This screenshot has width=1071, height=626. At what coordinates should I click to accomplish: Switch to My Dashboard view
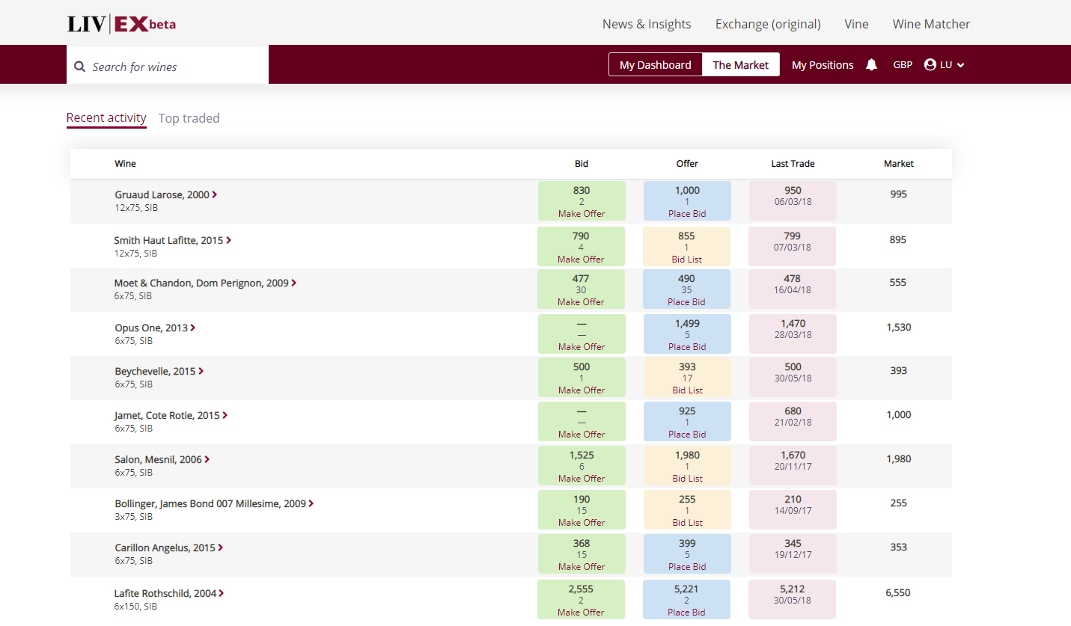[x=656, y=65]
